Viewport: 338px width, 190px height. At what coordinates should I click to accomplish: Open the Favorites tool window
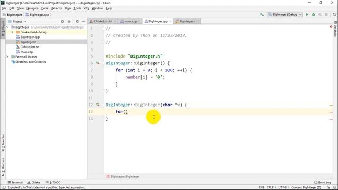click(3, 143)
